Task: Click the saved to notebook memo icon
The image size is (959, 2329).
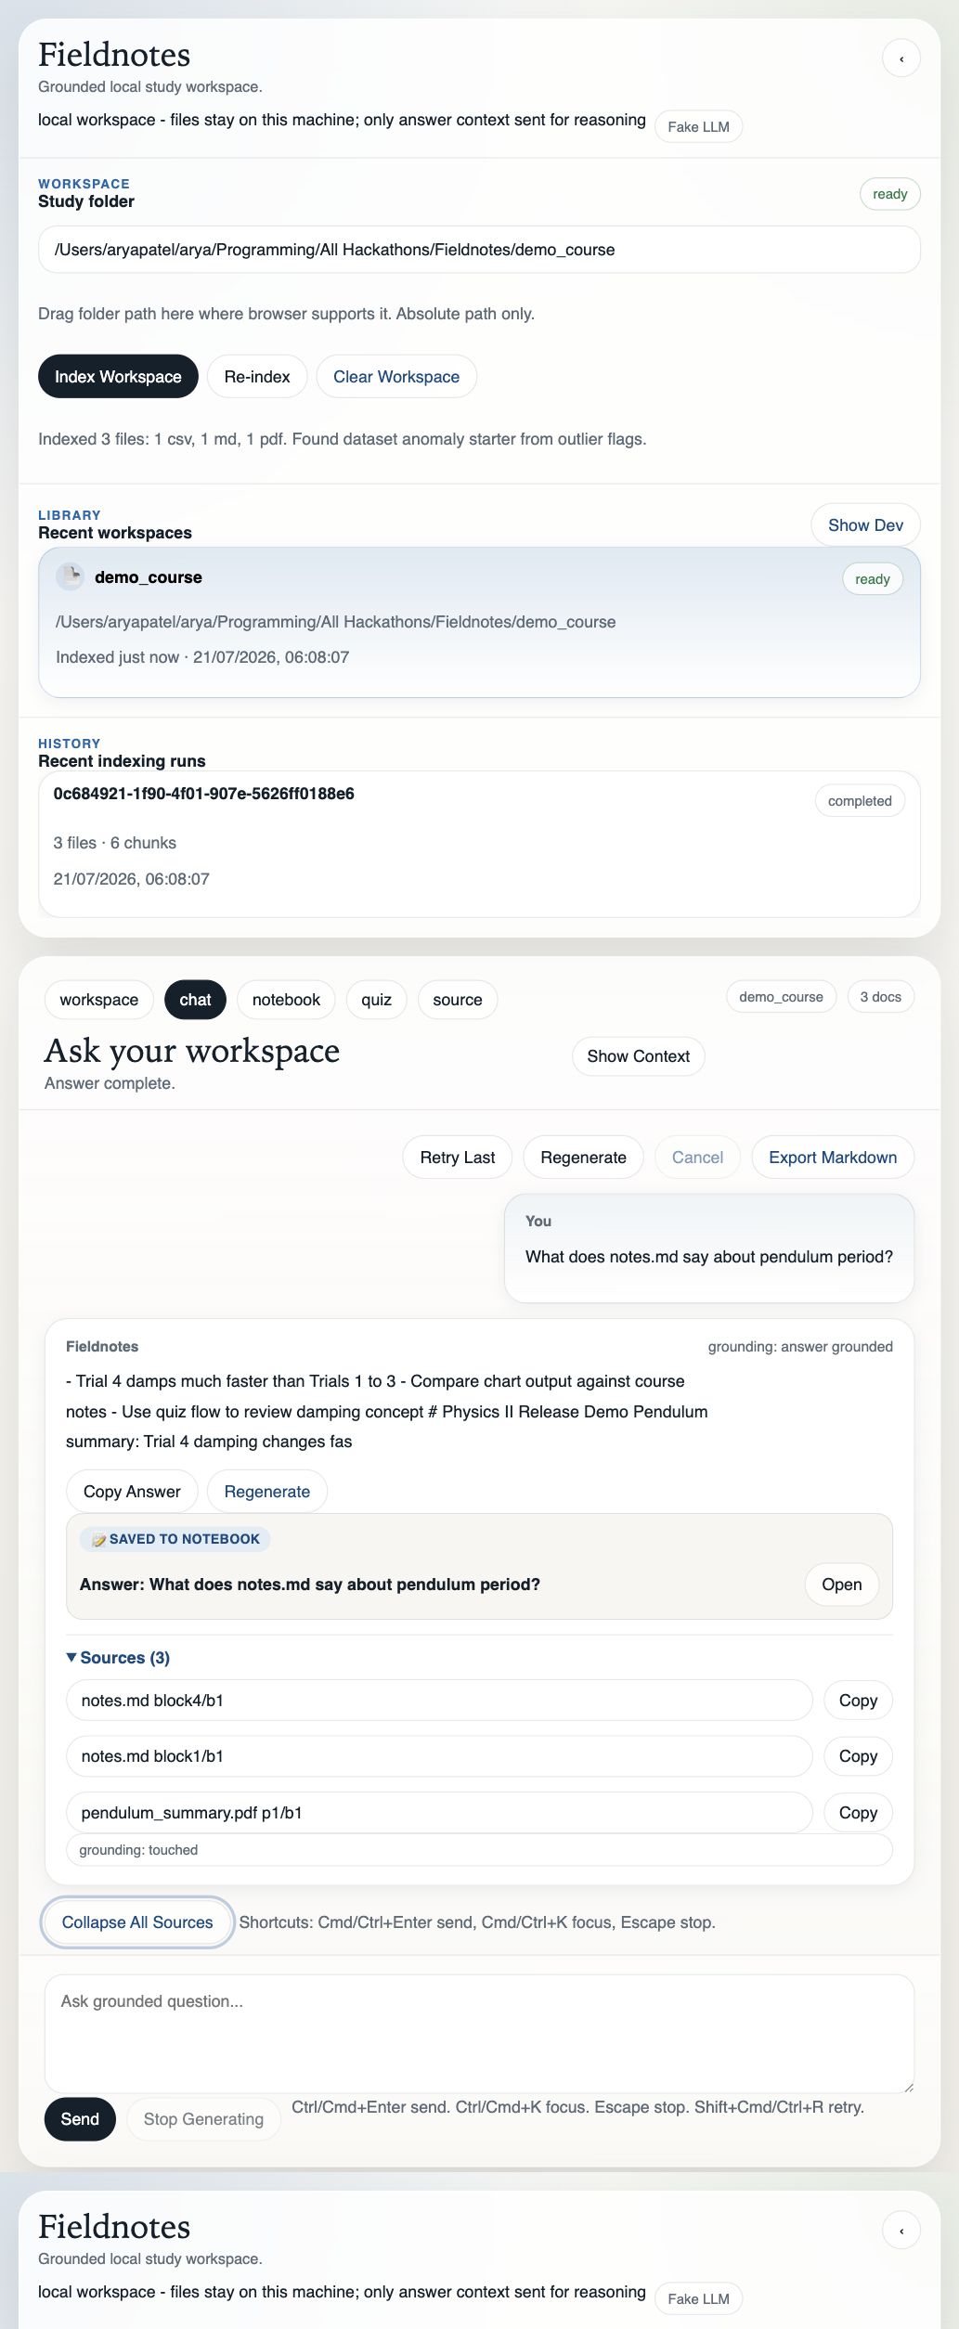Action: (98, 1539)
